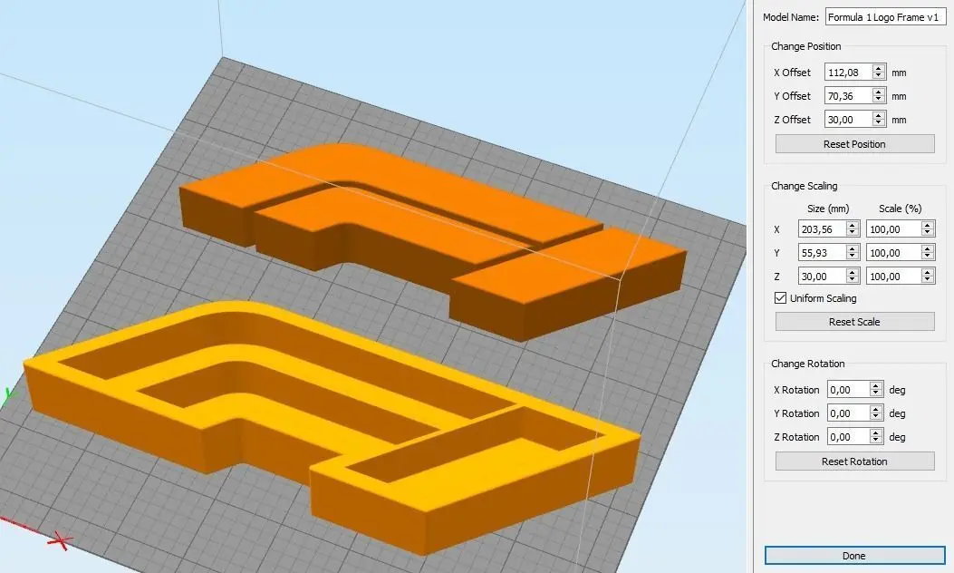Increase X Rotation with the up arrow
954x573 pixels.
click(x=876, y=385)
